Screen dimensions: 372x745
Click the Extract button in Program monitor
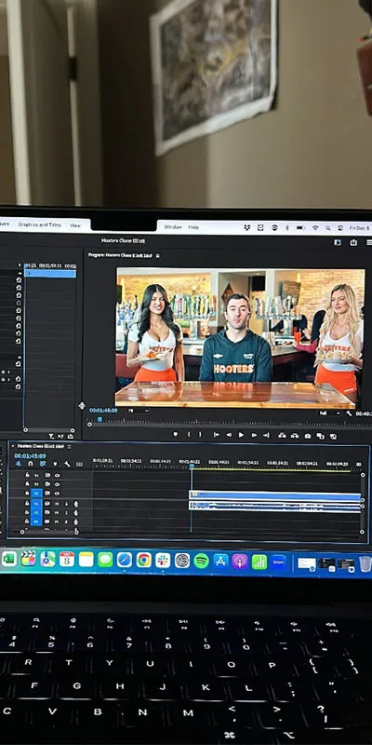pos(295,435)
